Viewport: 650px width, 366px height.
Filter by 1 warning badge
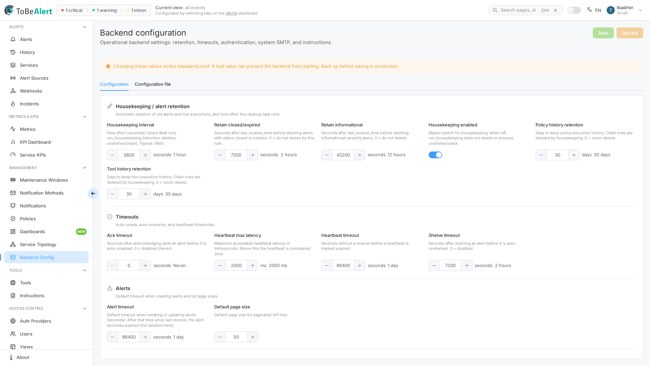[x=104, y=10]
